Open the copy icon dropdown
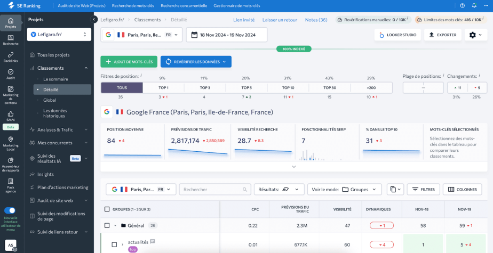493x253 pixels. point(395,189)
